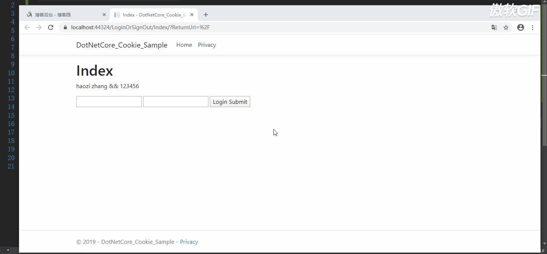The height and width of the screenshot is (254, 547).
Task: Click the localhost address bar URL
Action: (x=141, y=27)
